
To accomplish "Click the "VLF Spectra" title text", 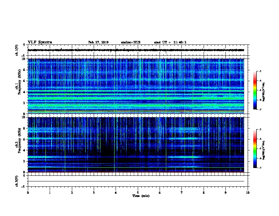I will click(40, 42).
